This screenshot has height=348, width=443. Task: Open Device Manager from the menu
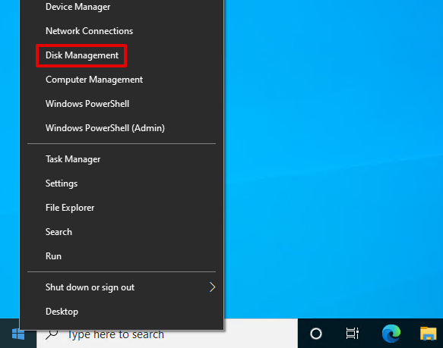[x=122, y=7]
